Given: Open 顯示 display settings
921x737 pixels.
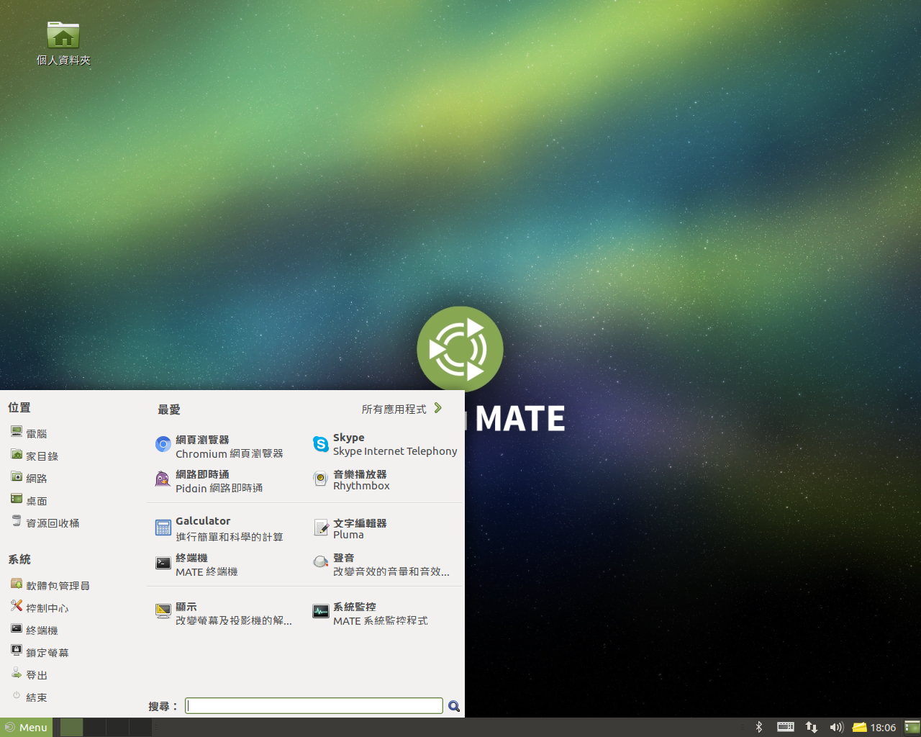Looking at the screenshot, I should [x=224, y=613].
